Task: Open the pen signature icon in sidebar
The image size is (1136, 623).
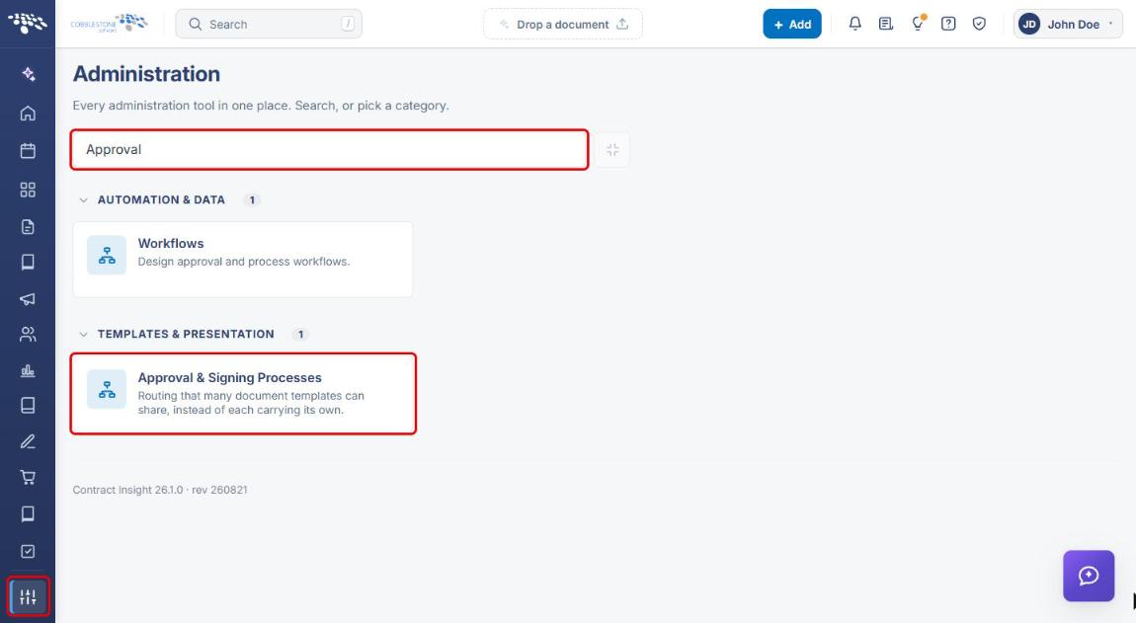Action: 28,441
